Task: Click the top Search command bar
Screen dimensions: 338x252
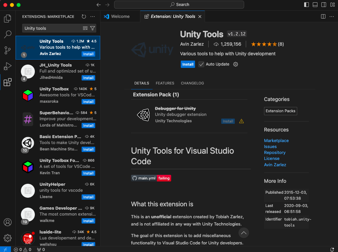Action: [179, 5]
